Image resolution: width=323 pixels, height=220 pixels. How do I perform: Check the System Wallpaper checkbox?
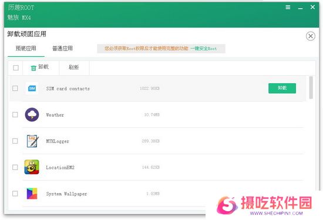tap(15, 194)
